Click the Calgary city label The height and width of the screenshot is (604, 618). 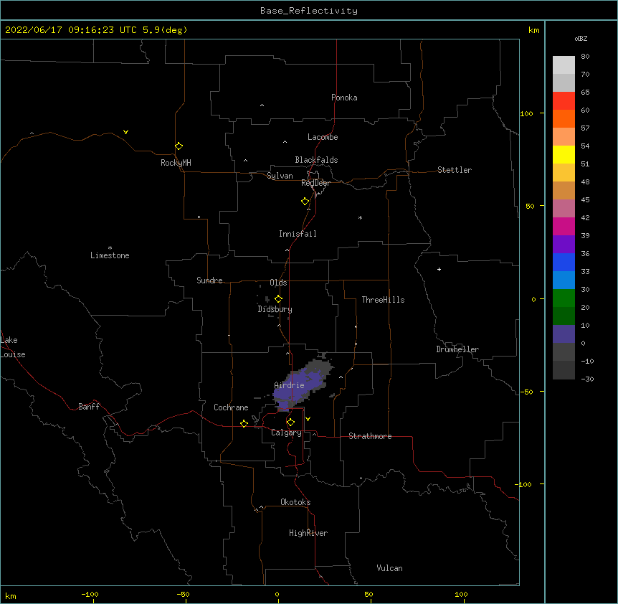click(x=286, y=433)
